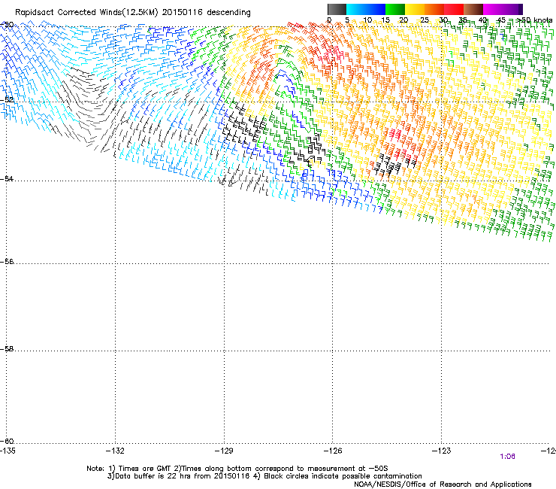Click the '-60' latitude label
This screenshot has height=489, width=556.
point(7,442)
